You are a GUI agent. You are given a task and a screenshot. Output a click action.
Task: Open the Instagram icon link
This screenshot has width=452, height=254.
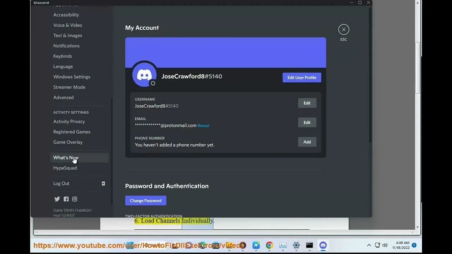click(x=75, y=199)
